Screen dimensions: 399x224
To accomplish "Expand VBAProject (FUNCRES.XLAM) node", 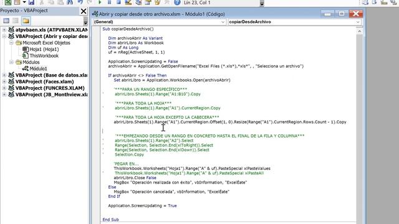I will (x=4, y=88).
